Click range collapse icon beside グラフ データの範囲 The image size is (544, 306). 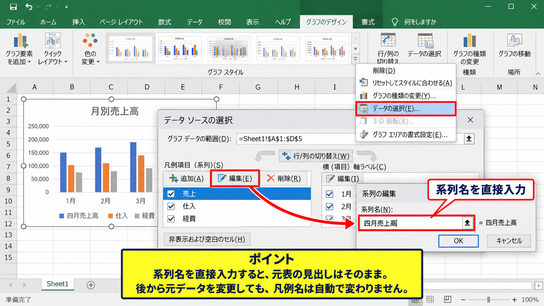(469, 139)
